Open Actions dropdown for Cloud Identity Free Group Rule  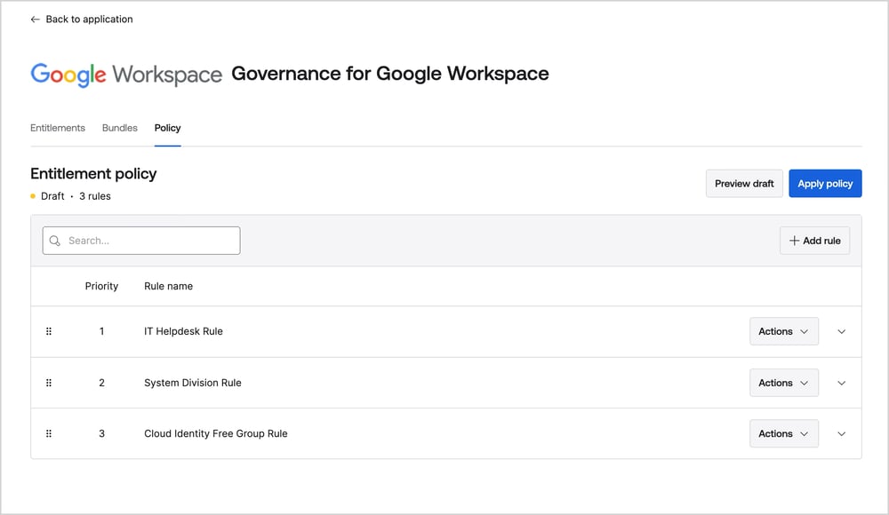click(783, 433)
